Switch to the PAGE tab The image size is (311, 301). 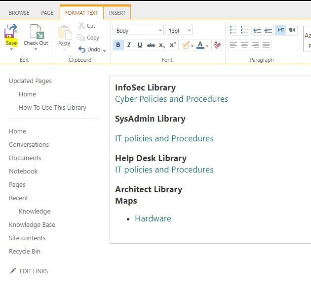pos(47,13)
